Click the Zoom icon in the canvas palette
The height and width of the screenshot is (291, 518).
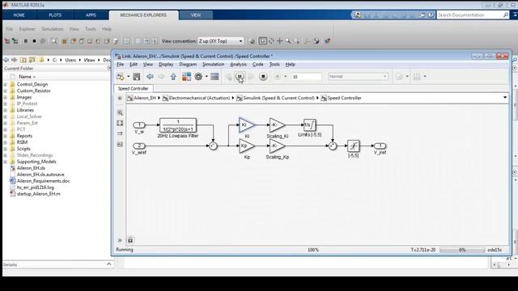(120, 112)
